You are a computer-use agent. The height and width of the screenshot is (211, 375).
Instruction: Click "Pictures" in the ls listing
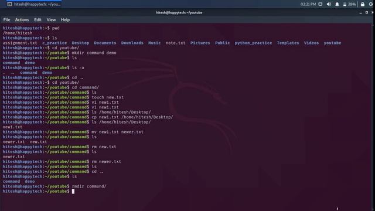pos(200,43)
